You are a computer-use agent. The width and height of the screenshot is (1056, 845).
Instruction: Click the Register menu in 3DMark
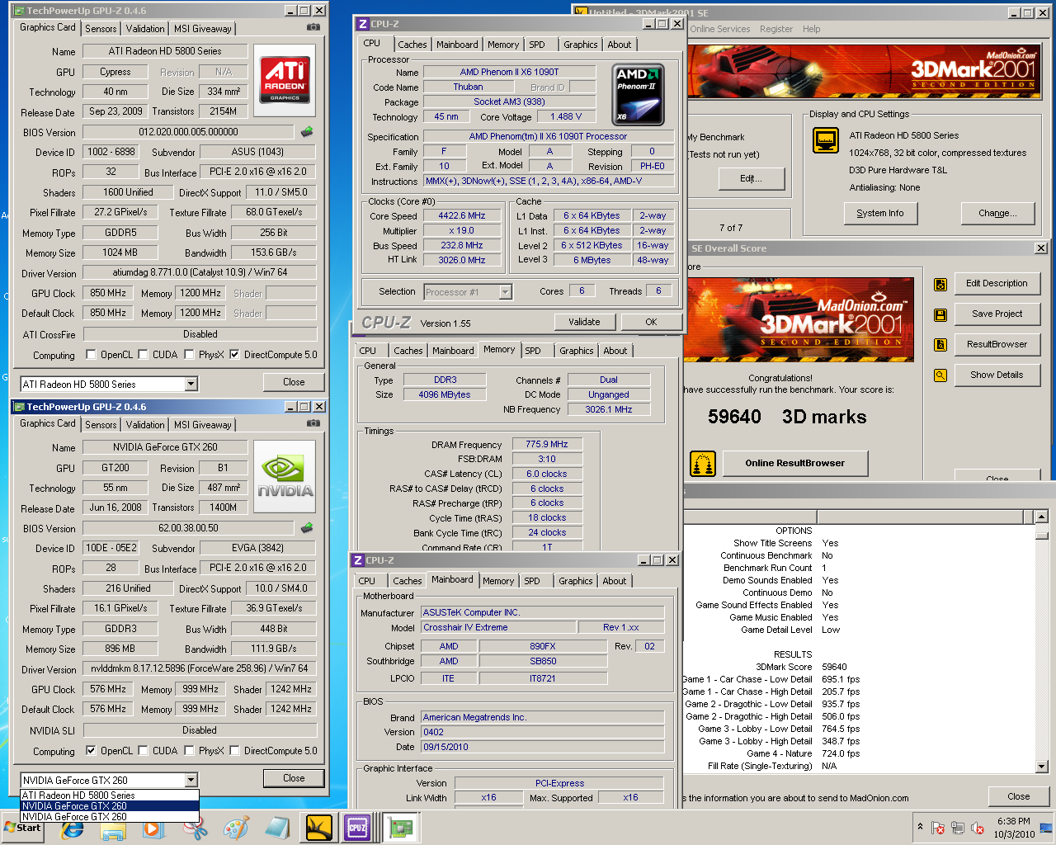[776, 29]
